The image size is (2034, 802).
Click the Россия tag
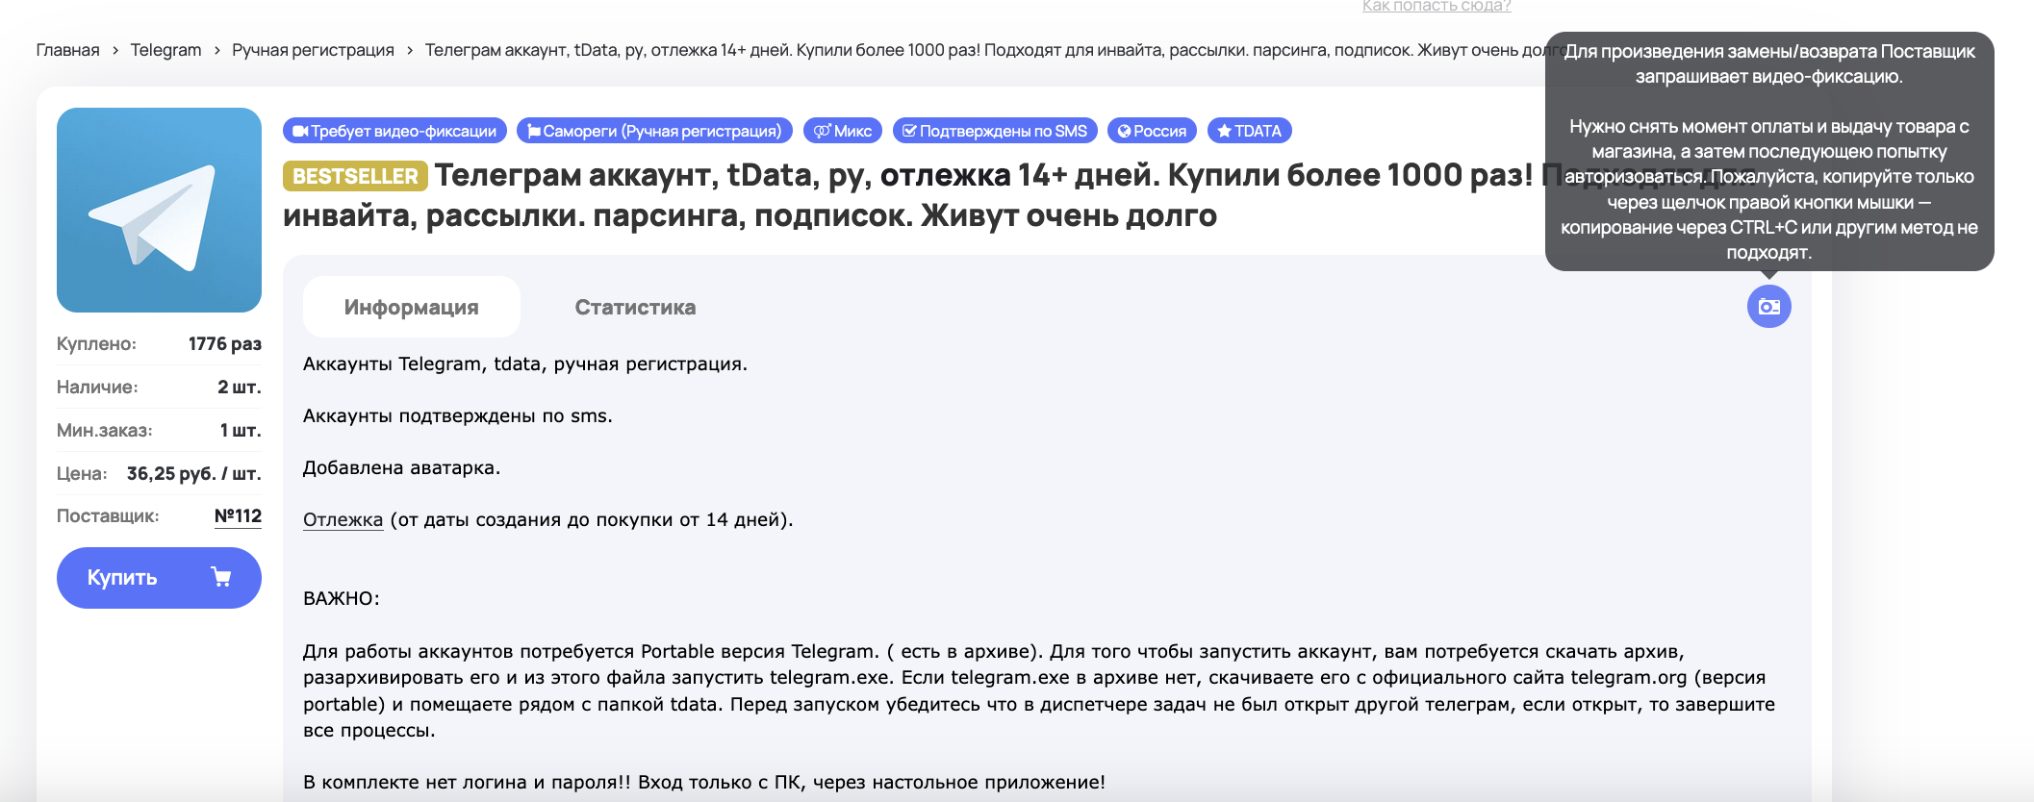(x=1152, y=131)
